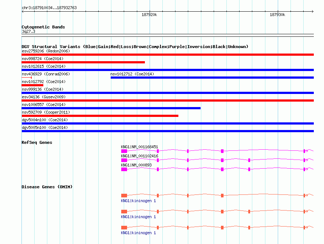Viewport: 324px width, 244px height.
Task: Open the KNG1|NM_000893 transcript label
Action: [x=136, y=165]
